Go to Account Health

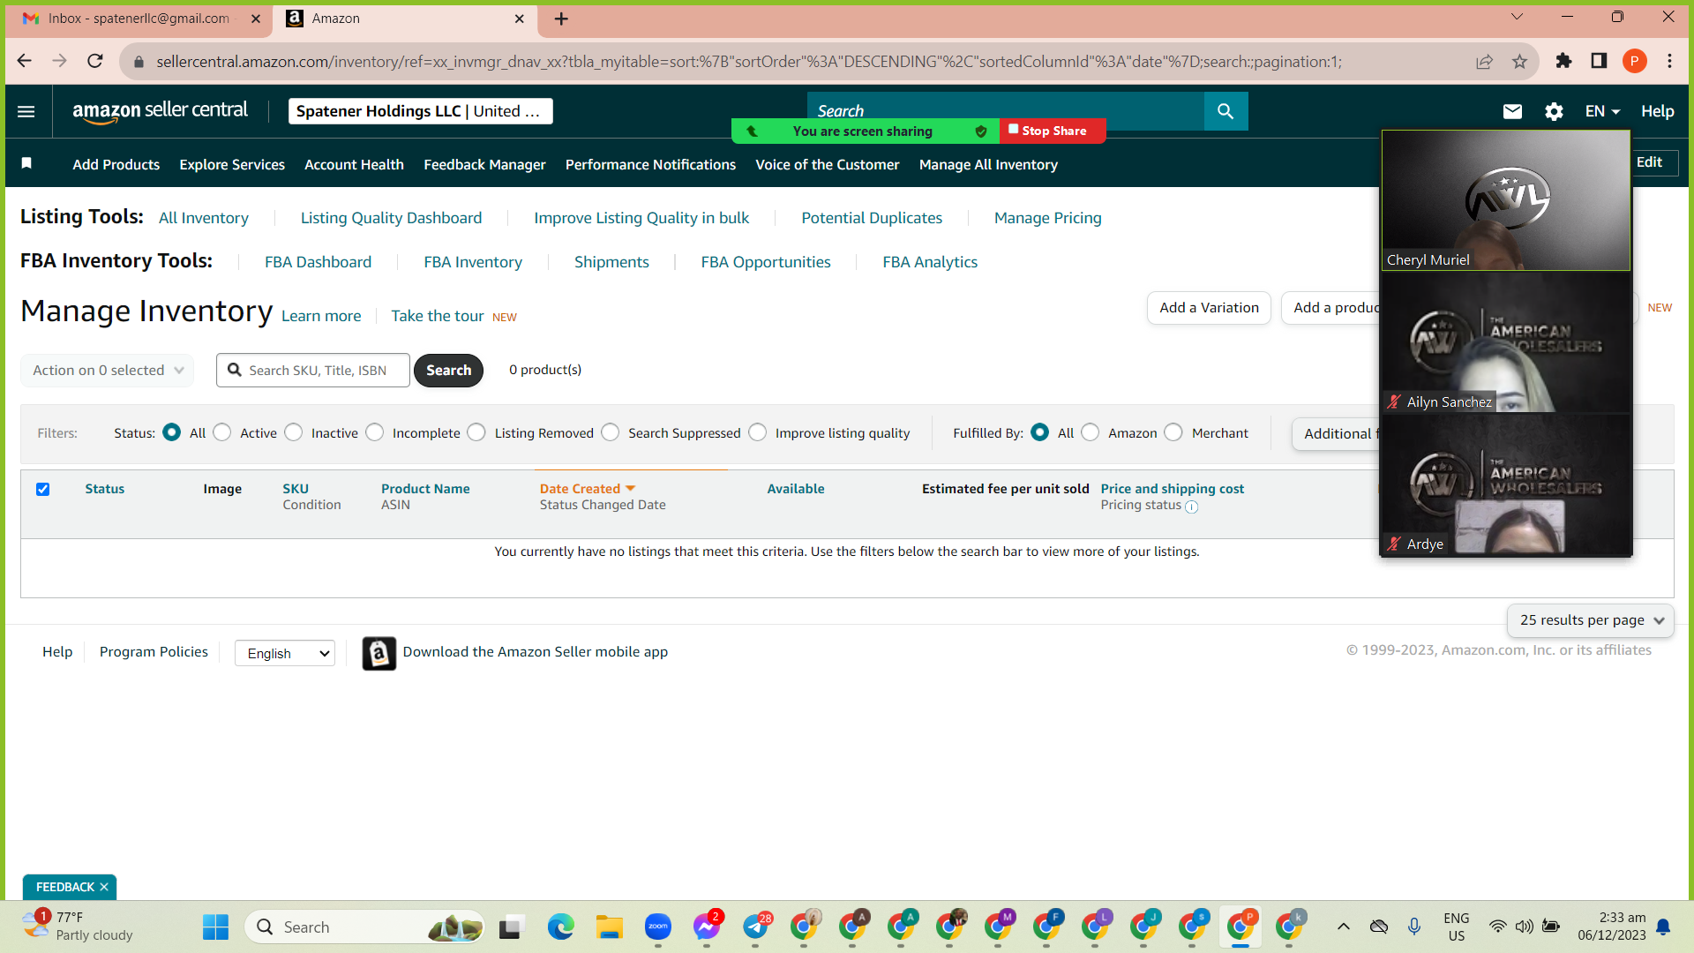tap(354, 164)
